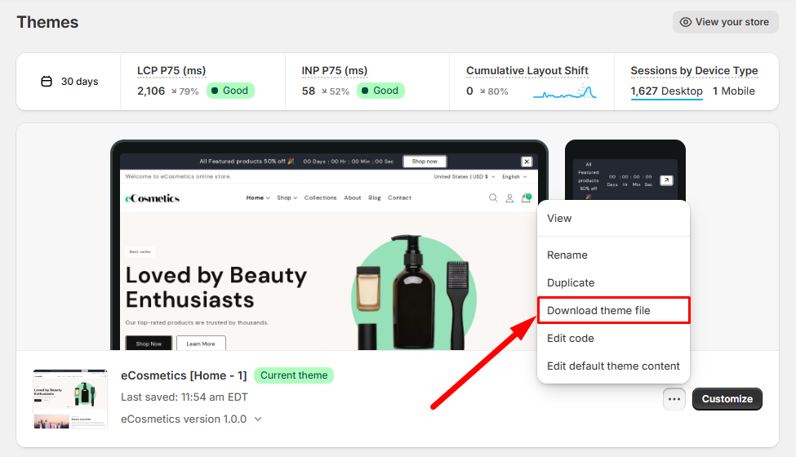Choose Edit code in the menu
This screenshot has height=457, width=796.
pos(613,339)
